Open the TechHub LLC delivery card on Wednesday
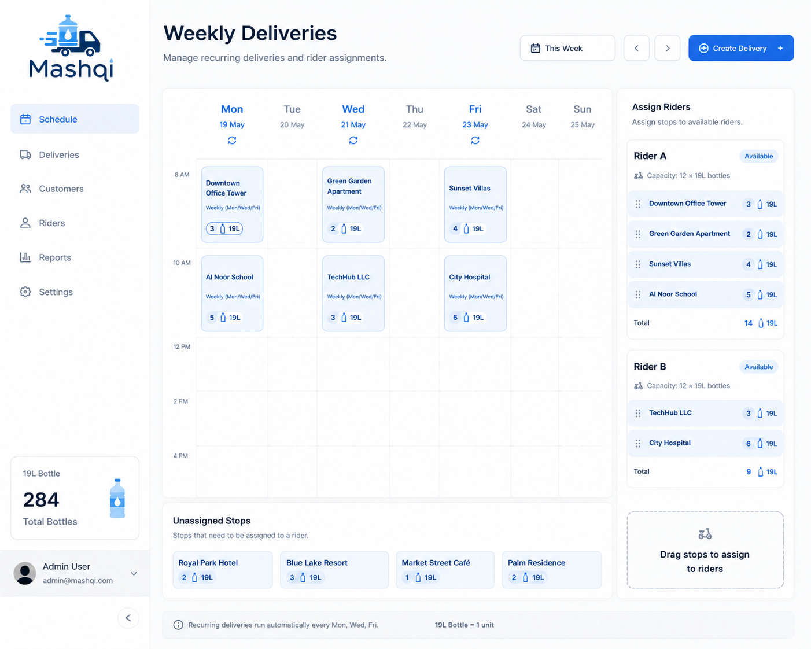This screenshot has width=811, height=649. (x=353, y=293)
